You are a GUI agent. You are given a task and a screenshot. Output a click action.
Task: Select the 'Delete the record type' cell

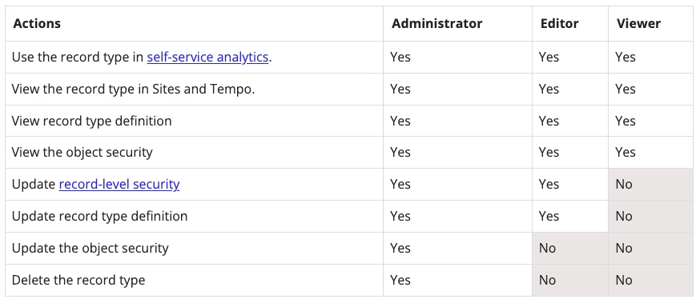click(x=194, y=281)
